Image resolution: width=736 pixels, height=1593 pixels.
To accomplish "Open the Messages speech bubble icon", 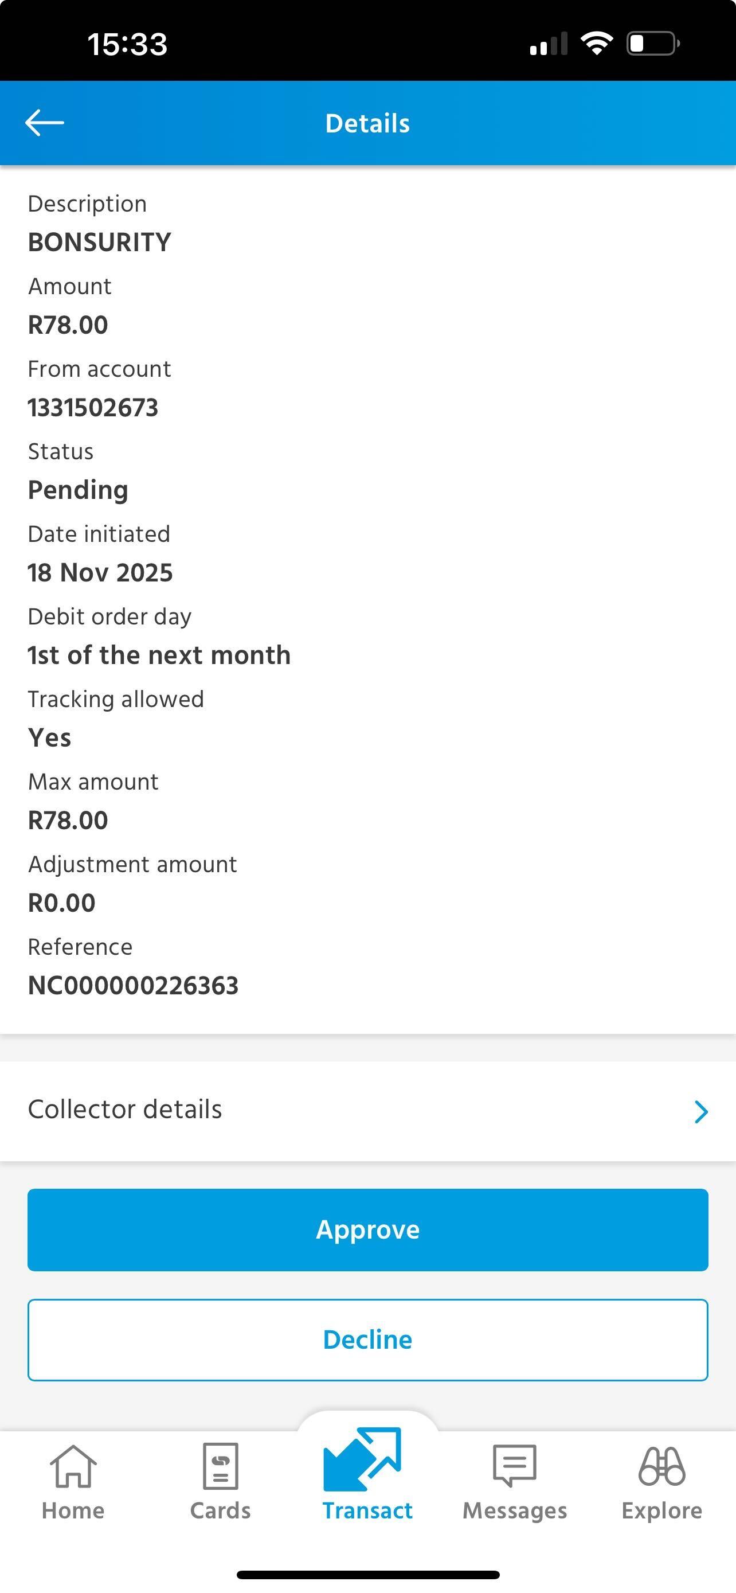I will 514,1465.
